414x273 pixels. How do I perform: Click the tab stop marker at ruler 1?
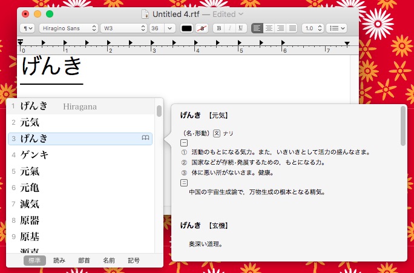click(x=65, y=42)
